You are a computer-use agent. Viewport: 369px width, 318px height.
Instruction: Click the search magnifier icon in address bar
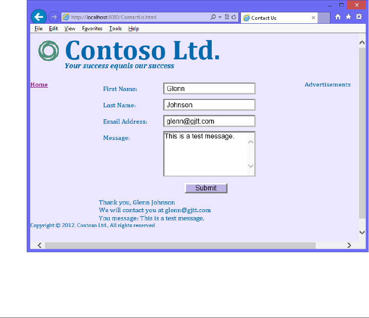(213, 17)
